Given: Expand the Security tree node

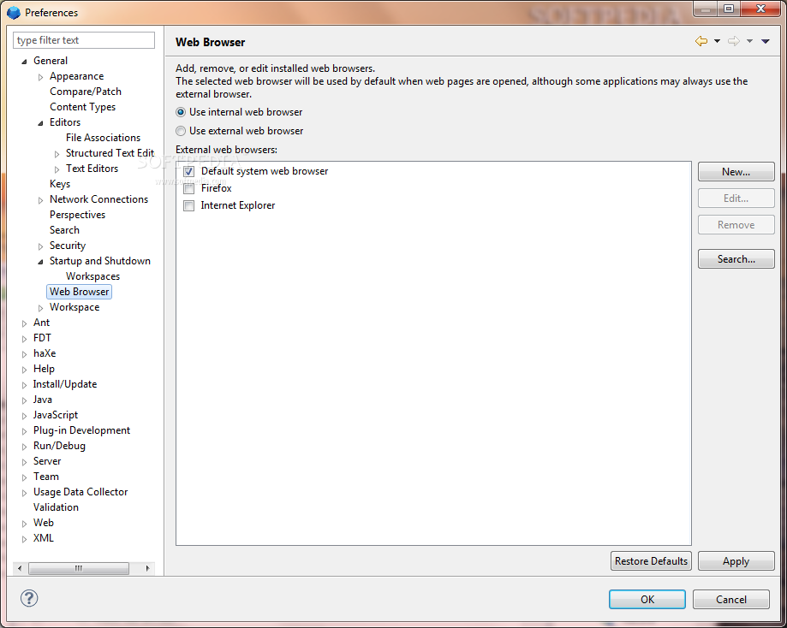Looking at the screenshot, I should pos(40,246).
